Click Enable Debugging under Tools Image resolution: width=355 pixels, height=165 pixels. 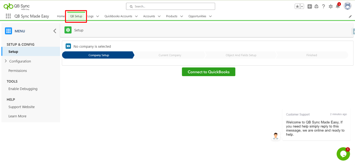coord(23,89)
